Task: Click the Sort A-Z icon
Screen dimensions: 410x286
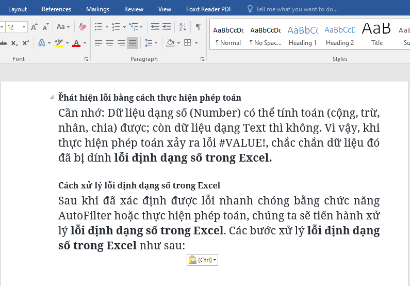Action: 183,27
